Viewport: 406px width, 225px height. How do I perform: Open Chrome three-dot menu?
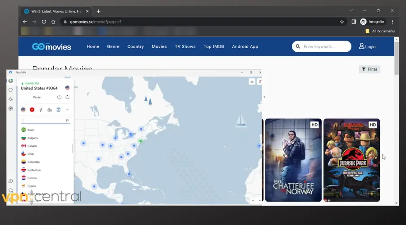coord(392,22)
